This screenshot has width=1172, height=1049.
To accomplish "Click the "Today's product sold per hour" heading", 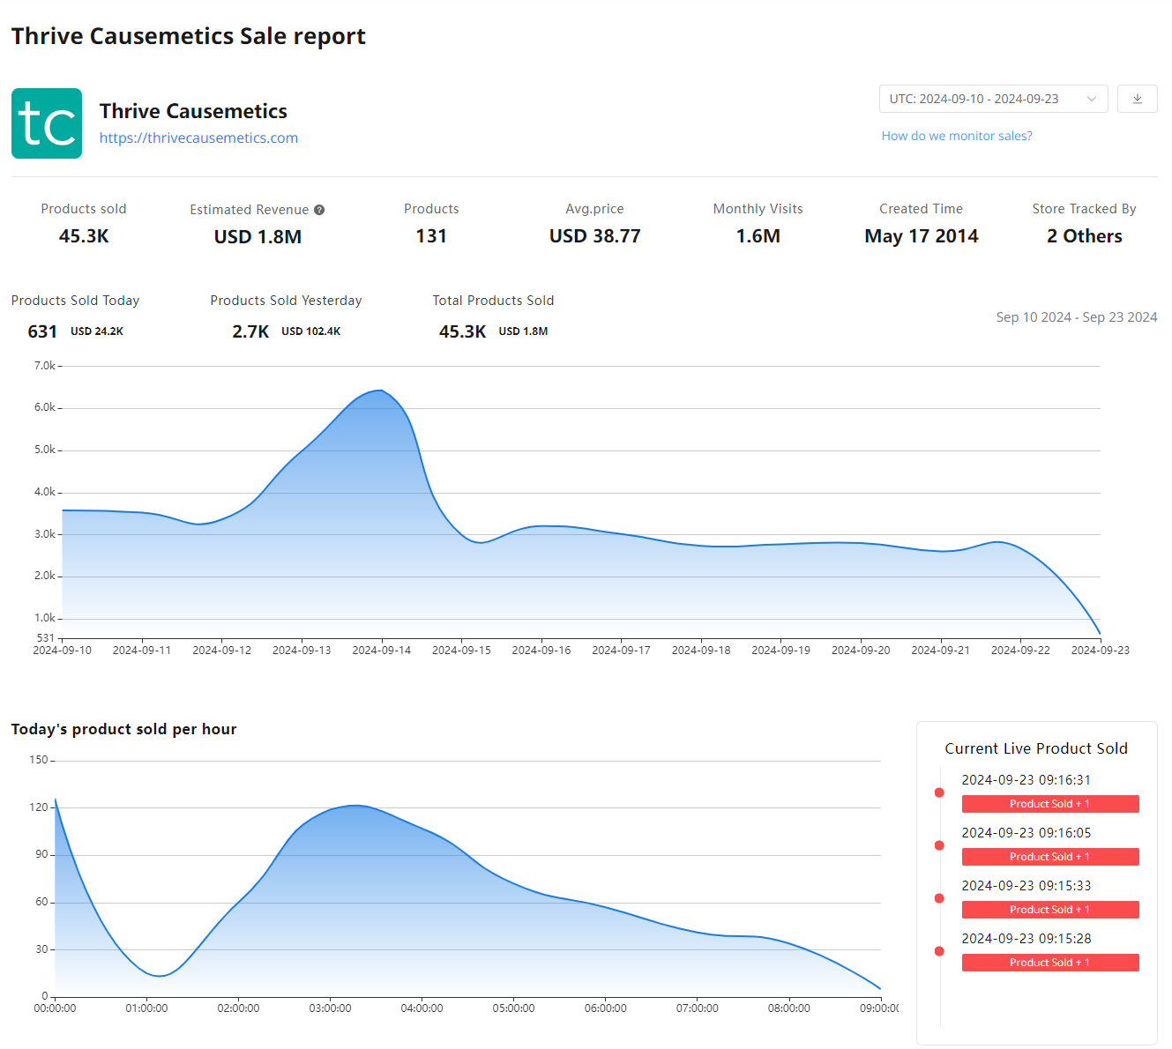I will coord(123,729).
